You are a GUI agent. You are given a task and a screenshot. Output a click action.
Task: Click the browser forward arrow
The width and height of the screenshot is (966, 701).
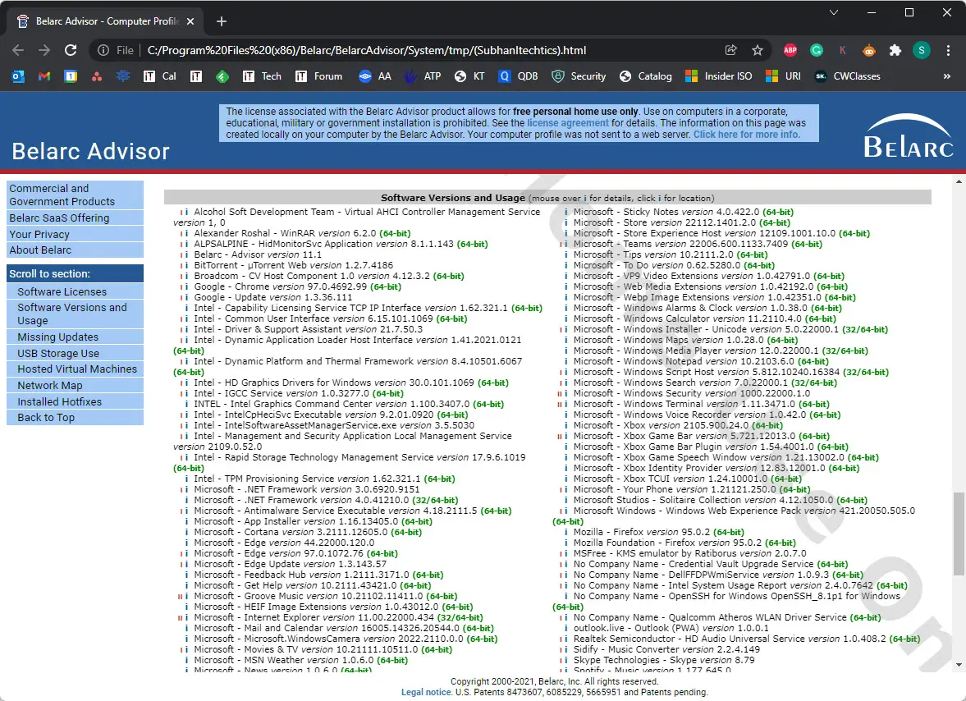pyautogui.click(x=44, y=51)
